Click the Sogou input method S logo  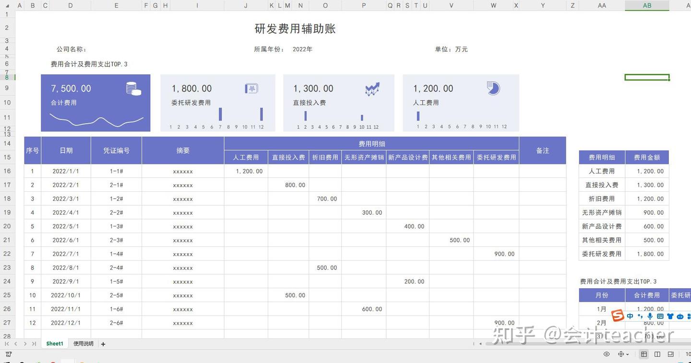(618, 316)
